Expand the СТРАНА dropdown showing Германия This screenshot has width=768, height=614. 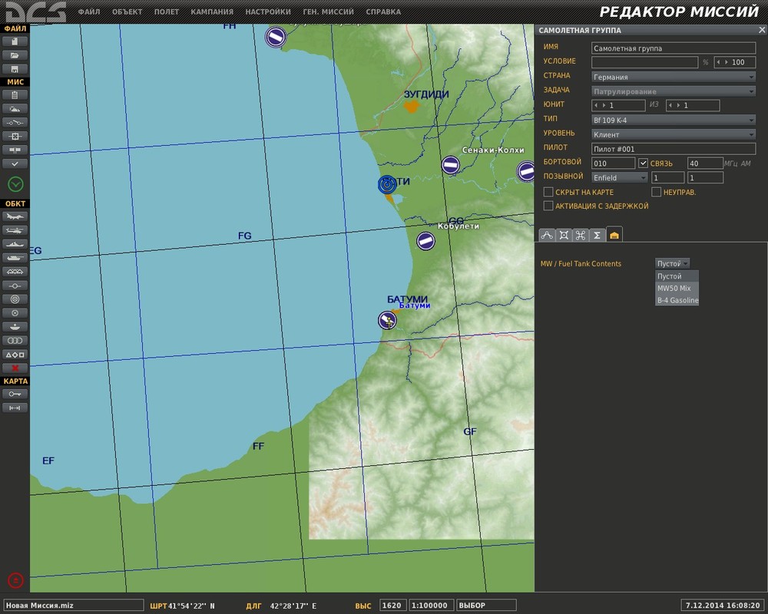(x=673, y=77)
